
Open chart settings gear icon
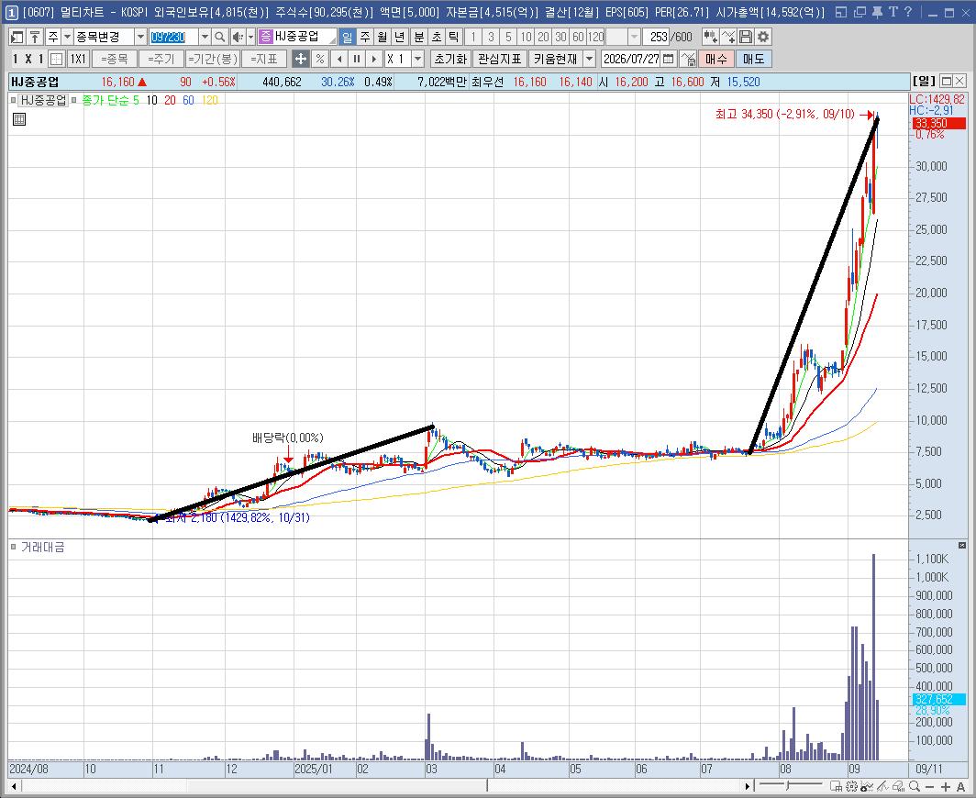pos(762,38)
